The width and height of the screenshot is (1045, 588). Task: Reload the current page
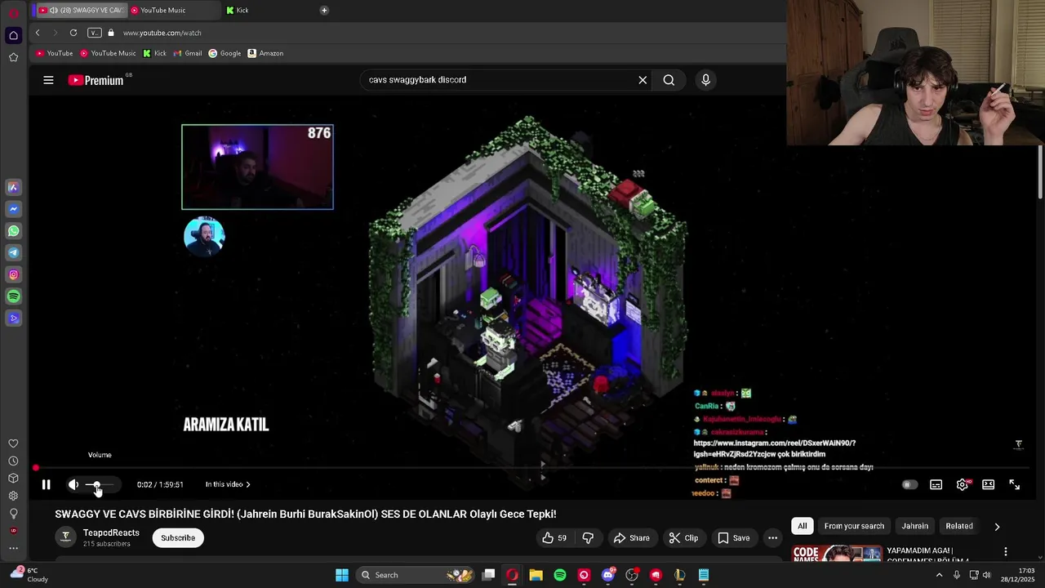tap(73, 33)
